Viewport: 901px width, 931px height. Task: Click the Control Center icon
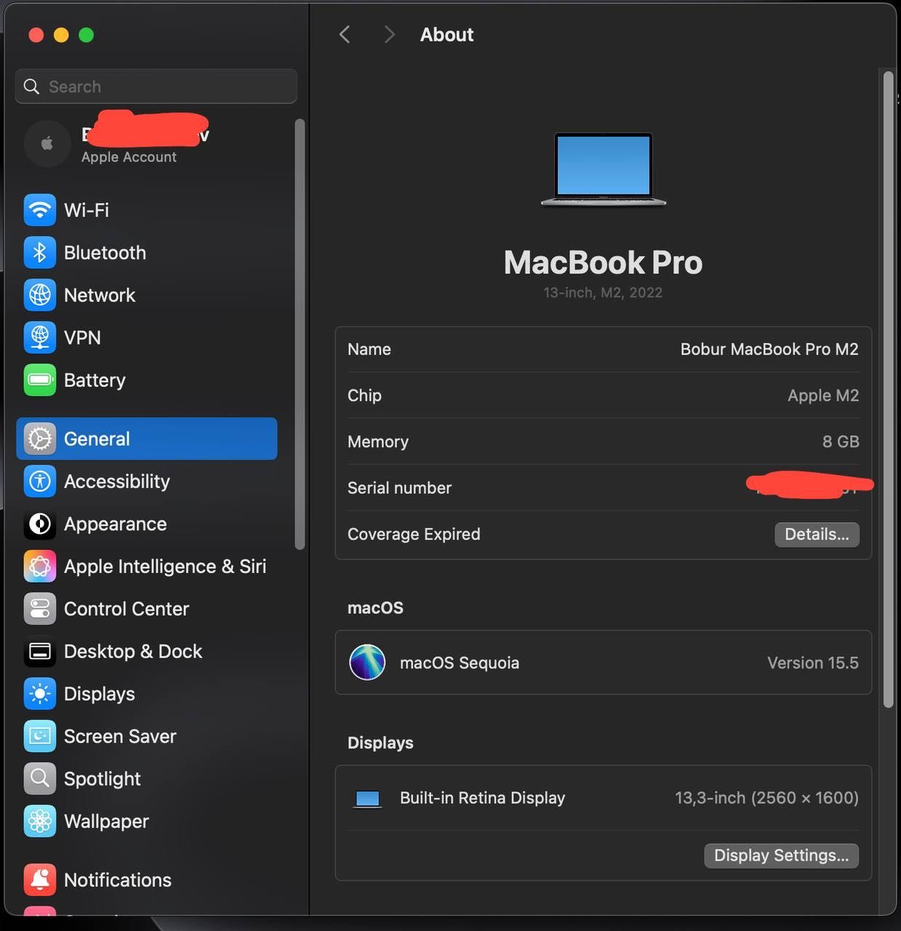click(40, 609)
